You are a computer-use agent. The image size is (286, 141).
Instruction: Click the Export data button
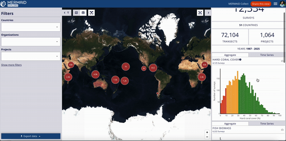[x=31, y=136]
